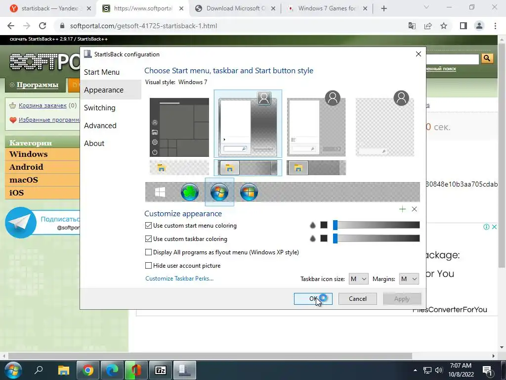Open the Margins dropdown
The height and width of the screenshot is (380, 506).
pos(409,279)
